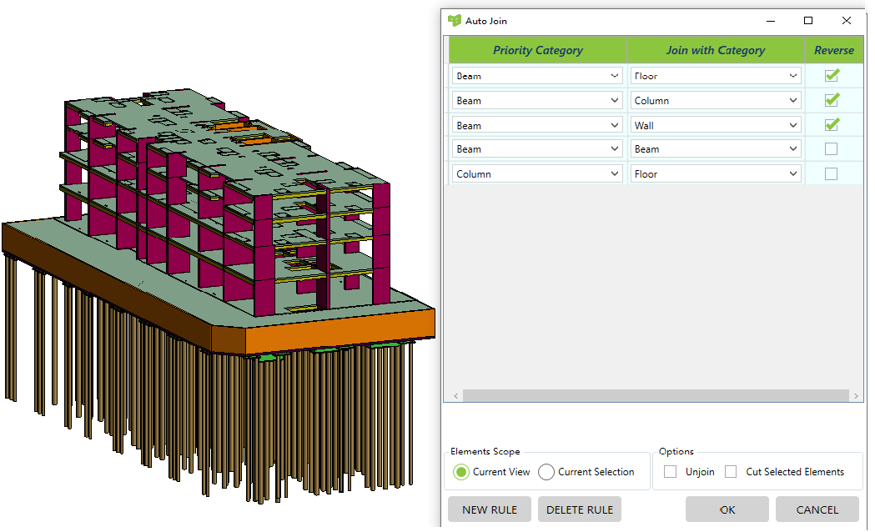
Task: Click the Auto Join app icon in title bar
Action: click(453, 20)
